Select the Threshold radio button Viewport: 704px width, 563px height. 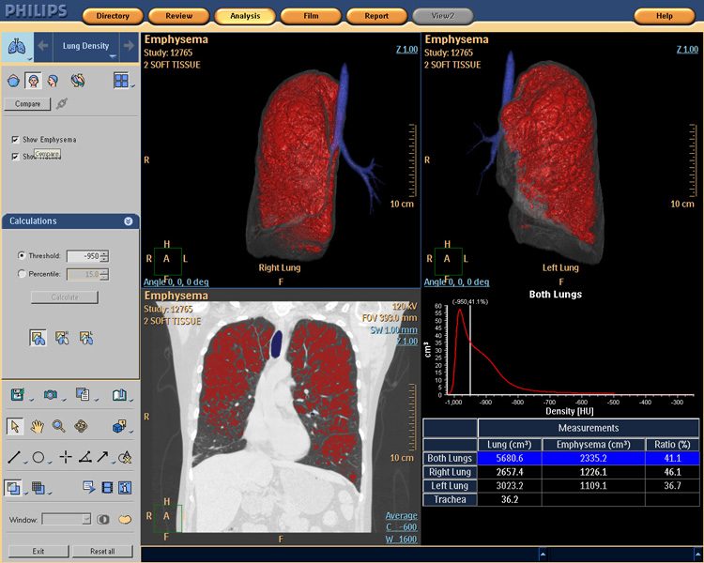[21, 255]
